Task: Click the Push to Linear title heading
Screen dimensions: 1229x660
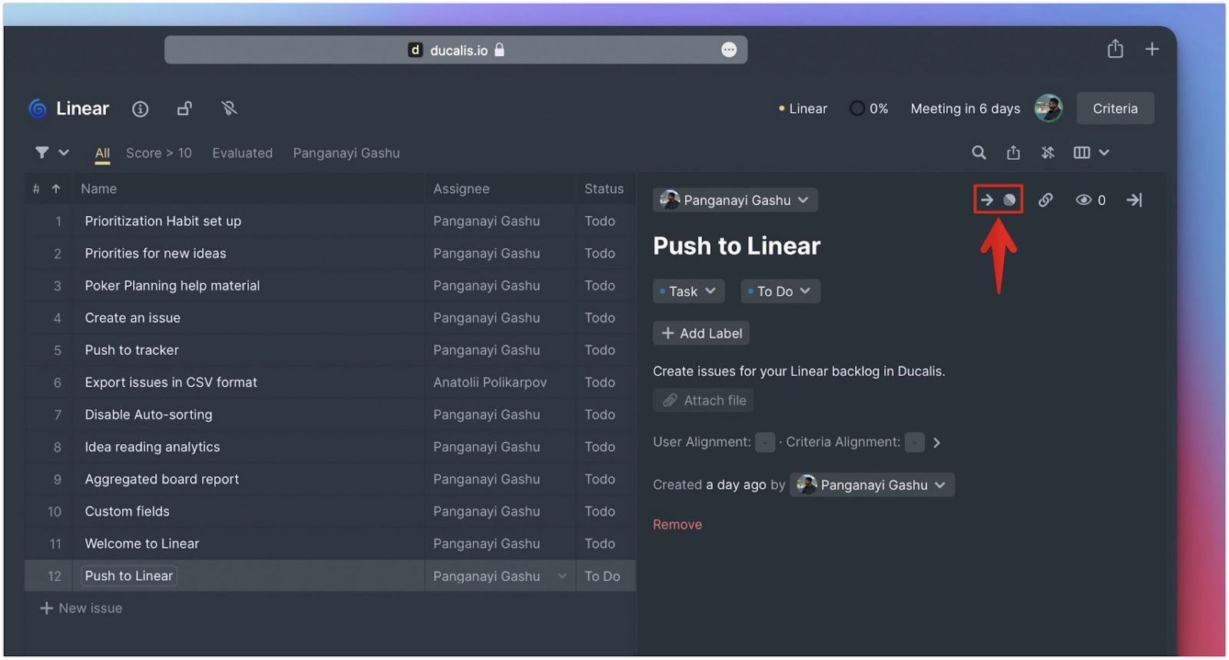Action: pyautogui.click(x=737, y=246)
